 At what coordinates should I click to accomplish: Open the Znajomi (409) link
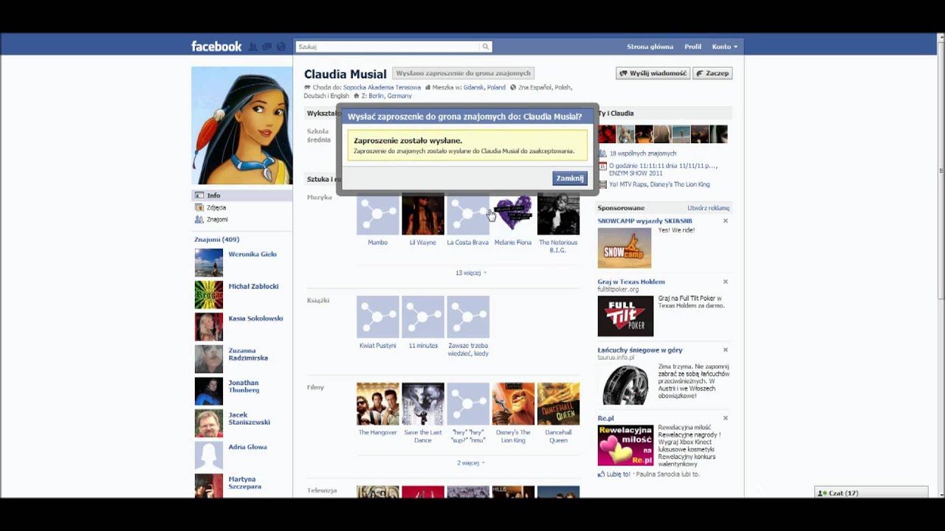coord(216,240)
